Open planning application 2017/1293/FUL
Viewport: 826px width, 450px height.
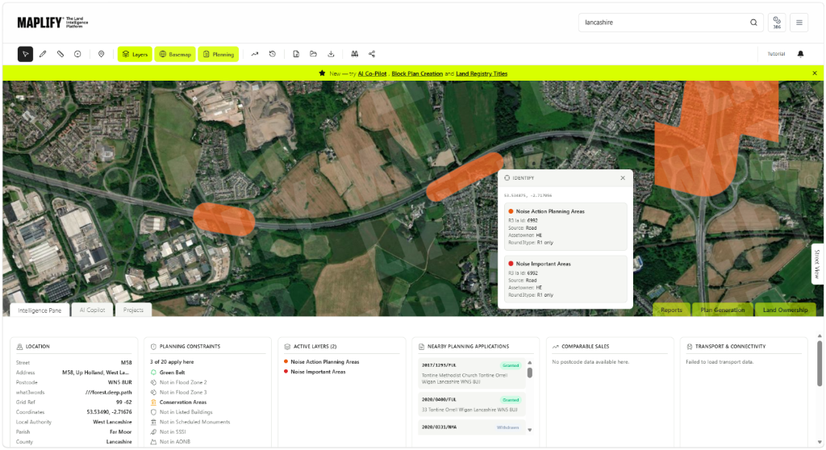click(x=471, y=373)
